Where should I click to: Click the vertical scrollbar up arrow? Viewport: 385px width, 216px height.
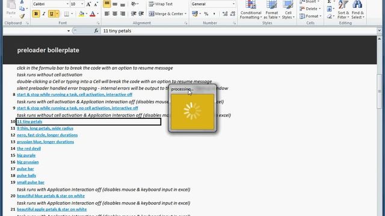[x=380, y=38]
